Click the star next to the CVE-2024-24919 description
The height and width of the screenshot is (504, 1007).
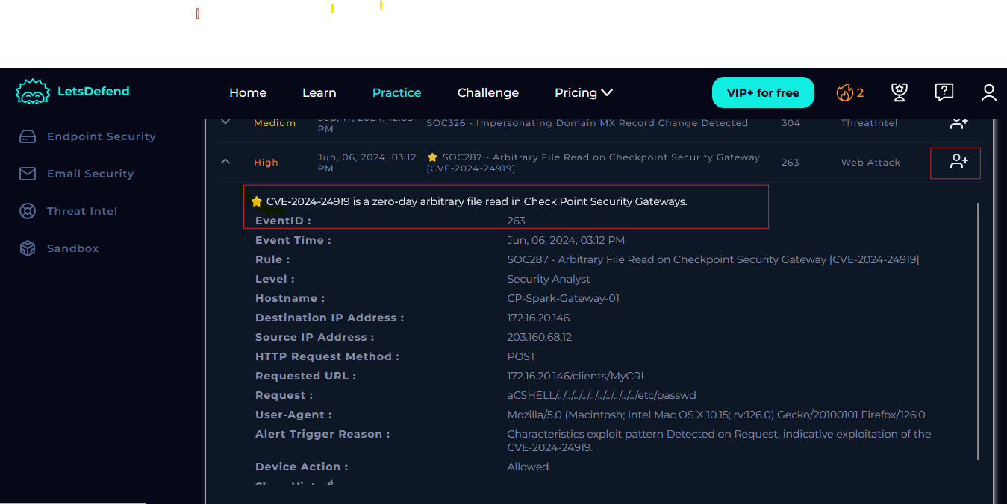pyautogui.click(x=257, y=201)
